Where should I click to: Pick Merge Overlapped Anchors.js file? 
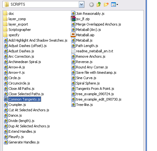pos(96,24)
